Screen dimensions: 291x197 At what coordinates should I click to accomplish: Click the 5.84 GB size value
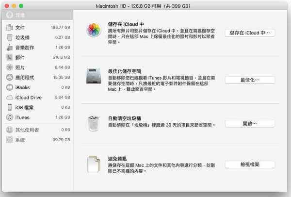(x=63, y=98)
